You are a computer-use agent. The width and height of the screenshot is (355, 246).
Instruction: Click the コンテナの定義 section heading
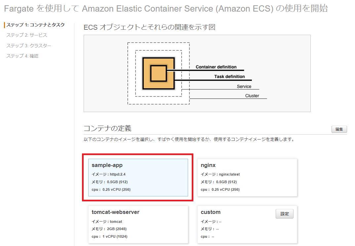(x=107, y=128)
